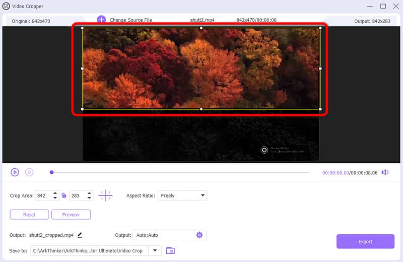Stop the video playback
Screen dimensions: 403x262
click(29, 172)
